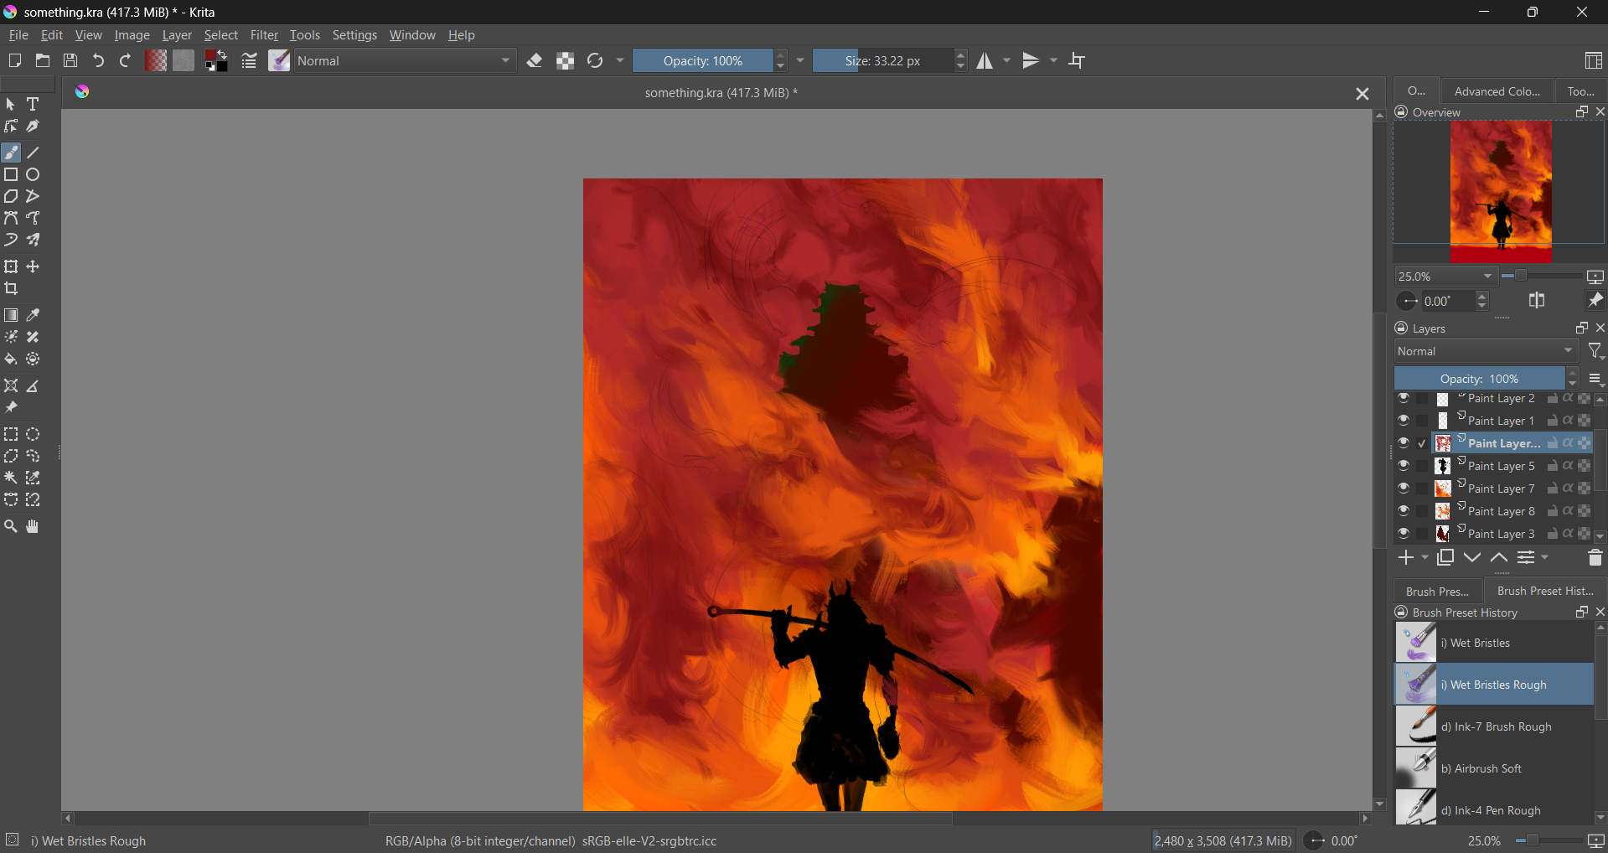Viewport: 1608px width, 853px height.
Task: Hide Paint Layer 3 with its eye
Action: tap(1404, 534)
